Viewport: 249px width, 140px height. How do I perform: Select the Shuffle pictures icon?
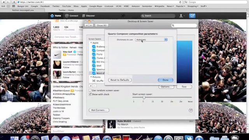pos(94,81)
